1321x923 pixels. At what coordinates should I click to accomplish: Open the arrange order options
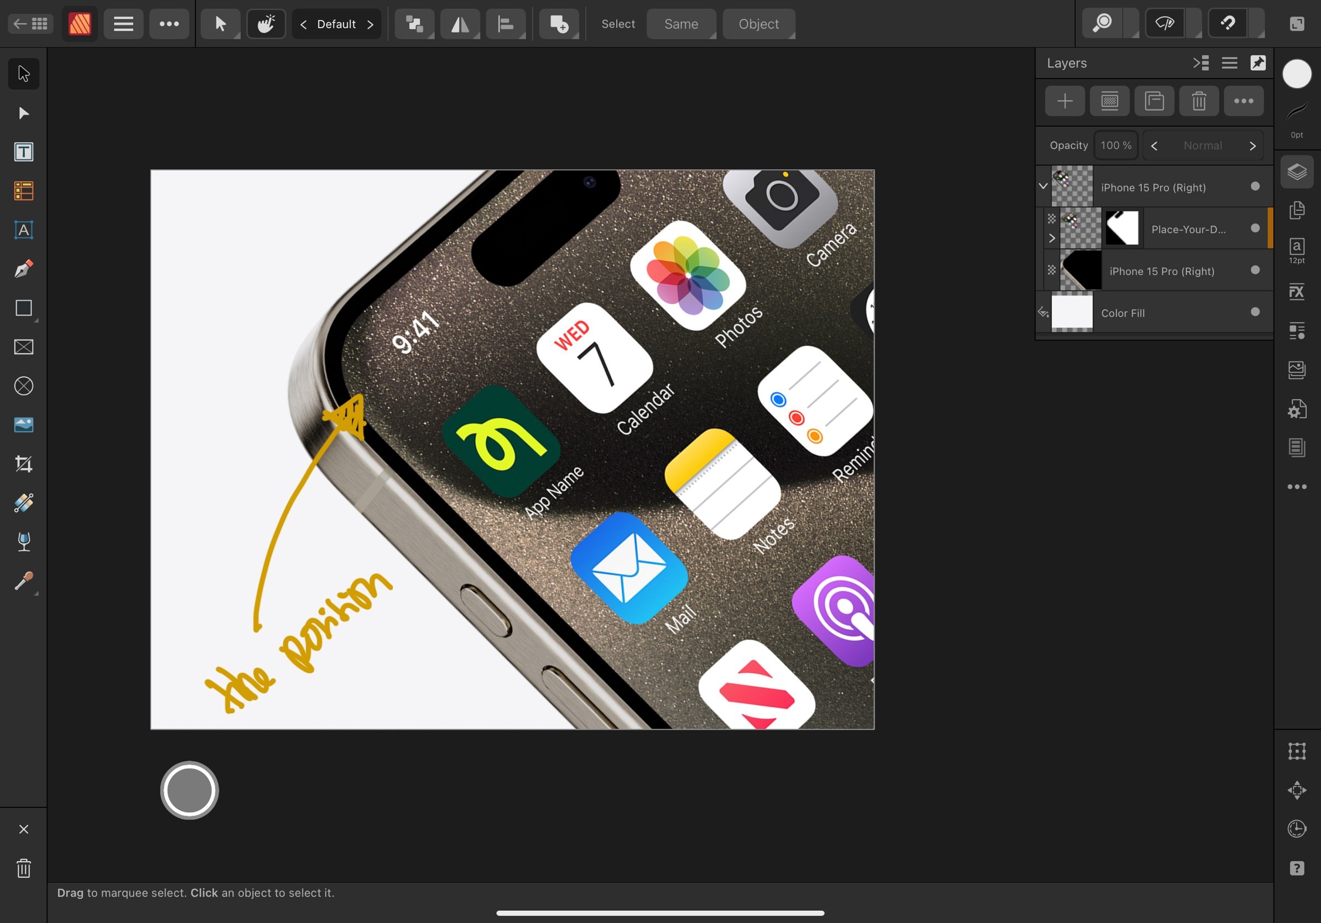coord(414,24)
